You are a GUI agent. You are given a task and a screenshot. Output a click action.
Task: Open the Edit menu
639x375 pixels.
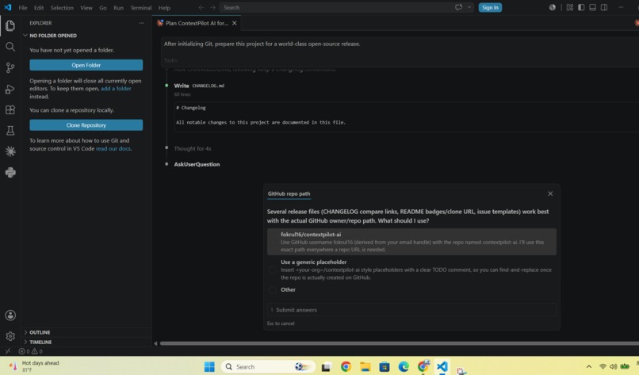39,7
